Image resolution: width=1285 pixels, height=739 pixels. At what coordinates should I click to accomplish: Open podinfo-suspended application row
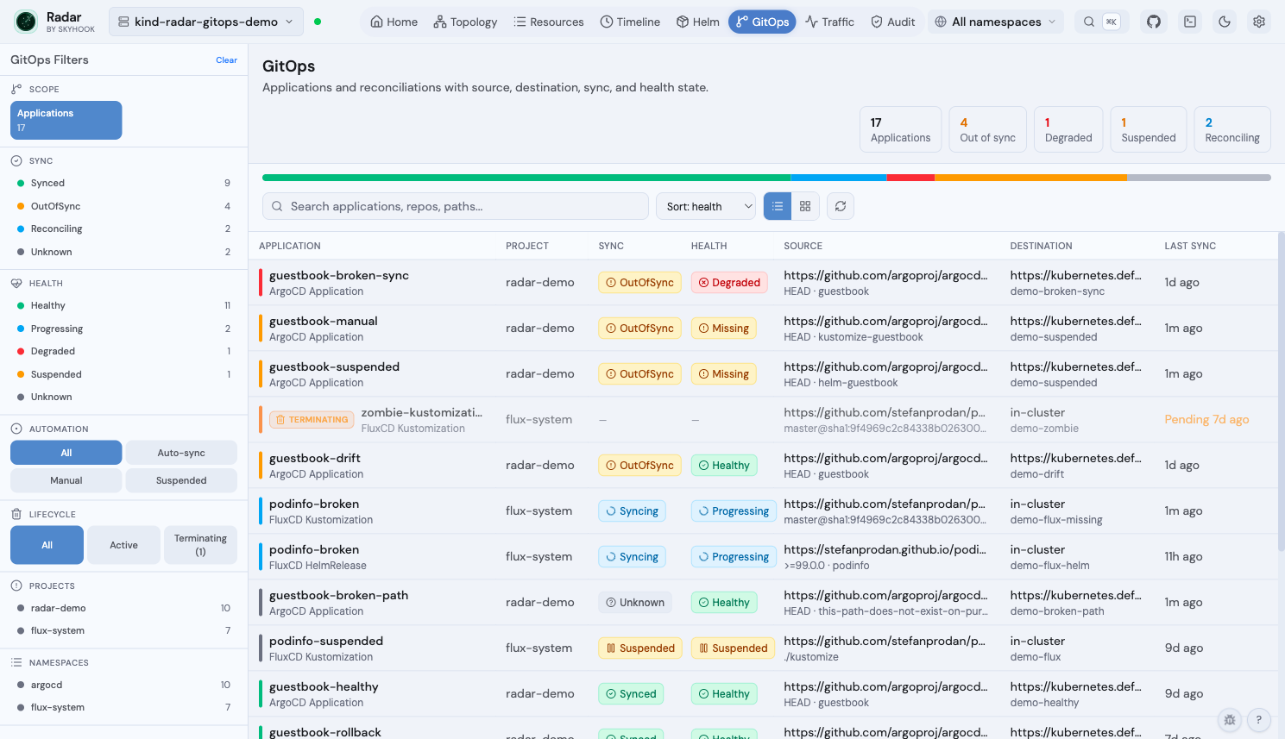(x=763, y=648)
